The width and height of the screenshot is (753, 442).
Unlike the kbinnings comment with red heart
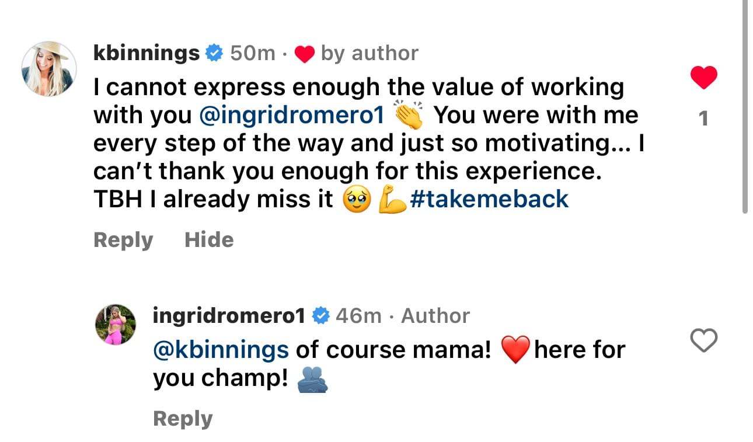coord(703,78)
